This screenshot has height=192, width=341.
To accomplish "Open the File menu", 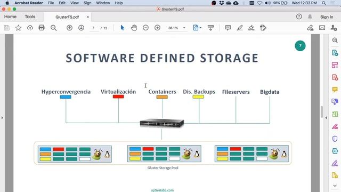I will click(x=51, y=3).
